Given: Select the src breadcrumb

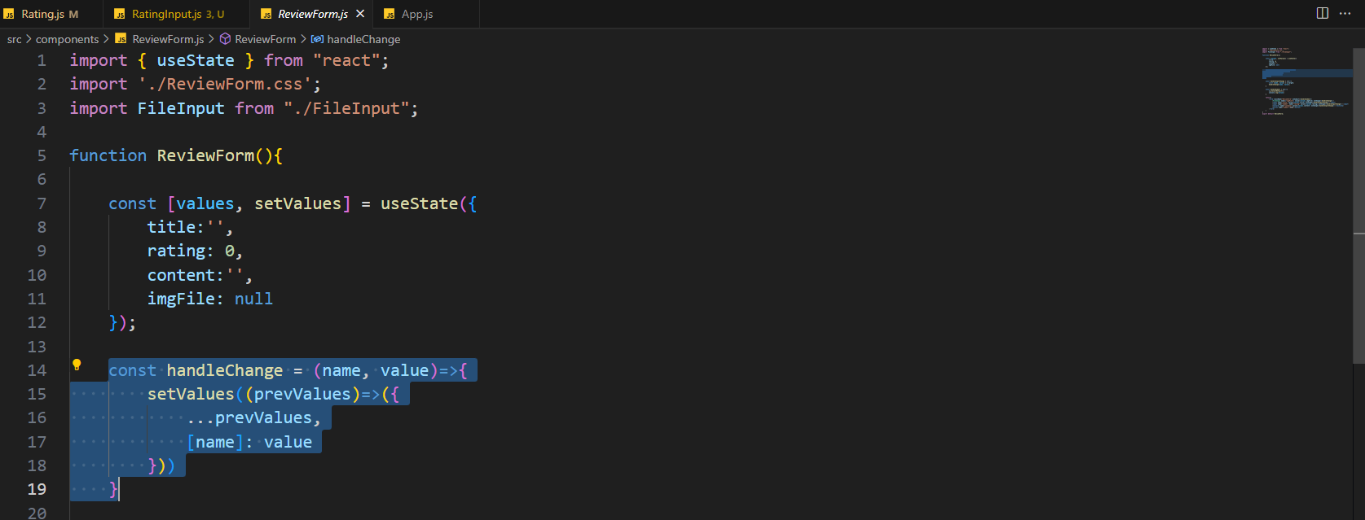Looking at the screenshot, I should tap(15, 39).
